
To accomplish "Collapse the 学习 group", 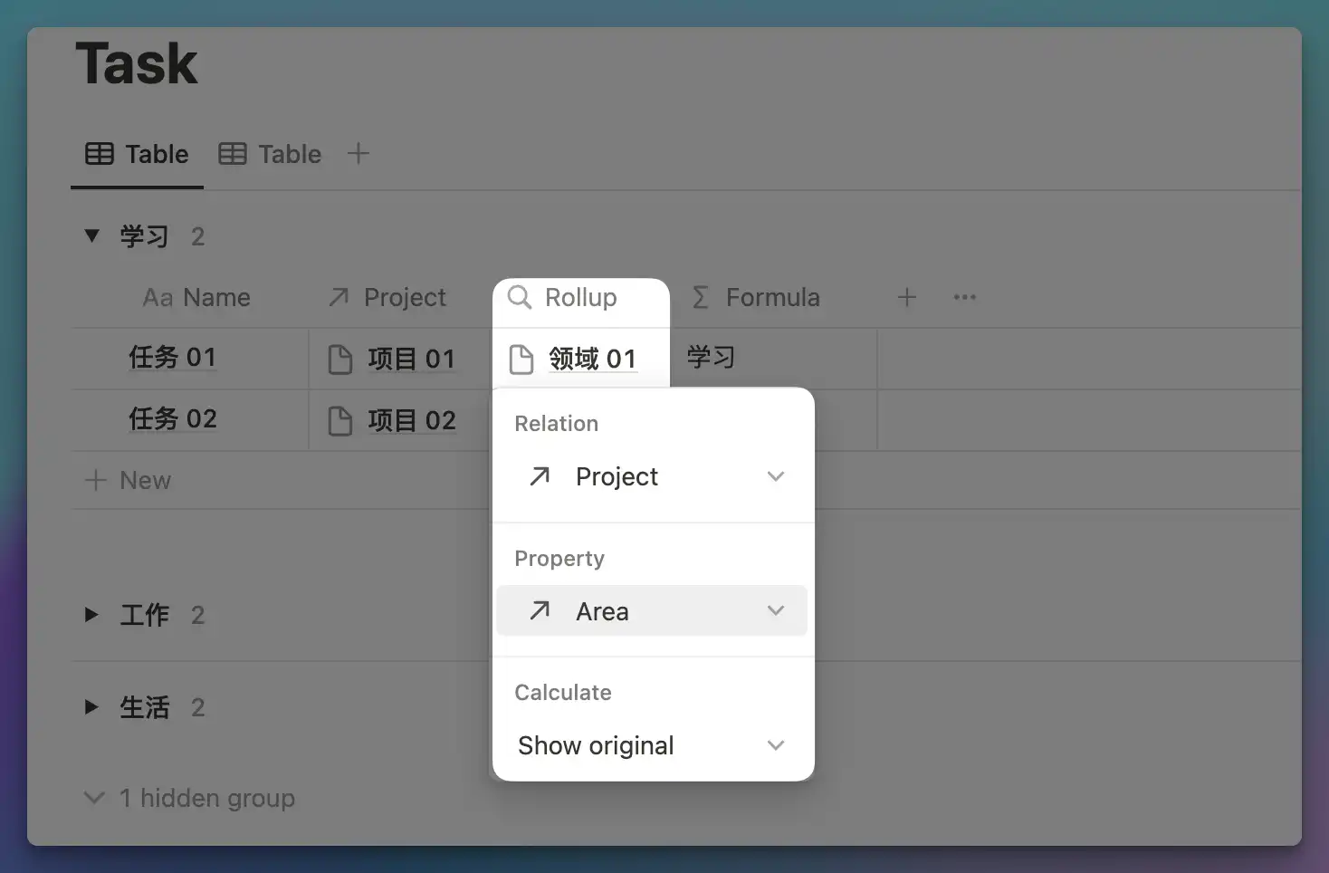I will (x=91, y=236).
